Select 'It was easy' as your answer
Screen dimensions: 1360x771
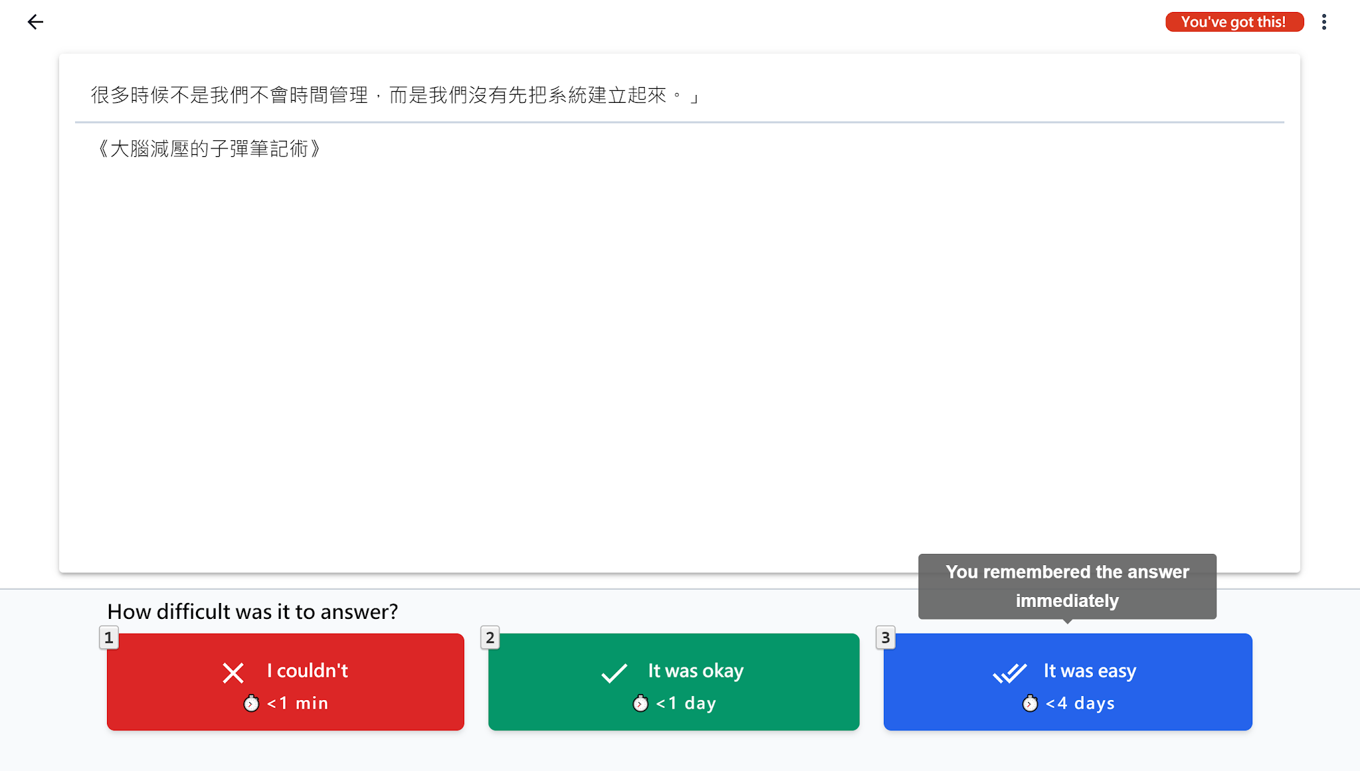click(1067, 681)
